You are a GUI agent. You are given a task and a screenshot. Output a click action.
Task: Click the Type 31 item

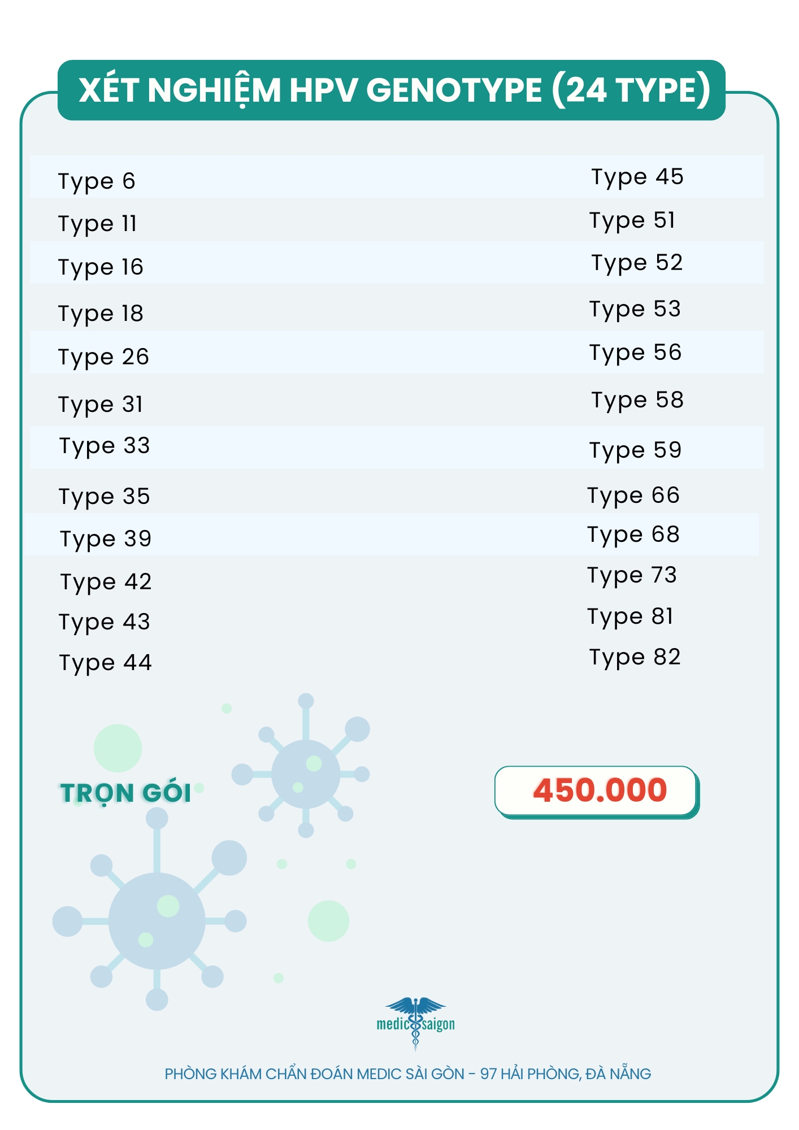(101, 405)
